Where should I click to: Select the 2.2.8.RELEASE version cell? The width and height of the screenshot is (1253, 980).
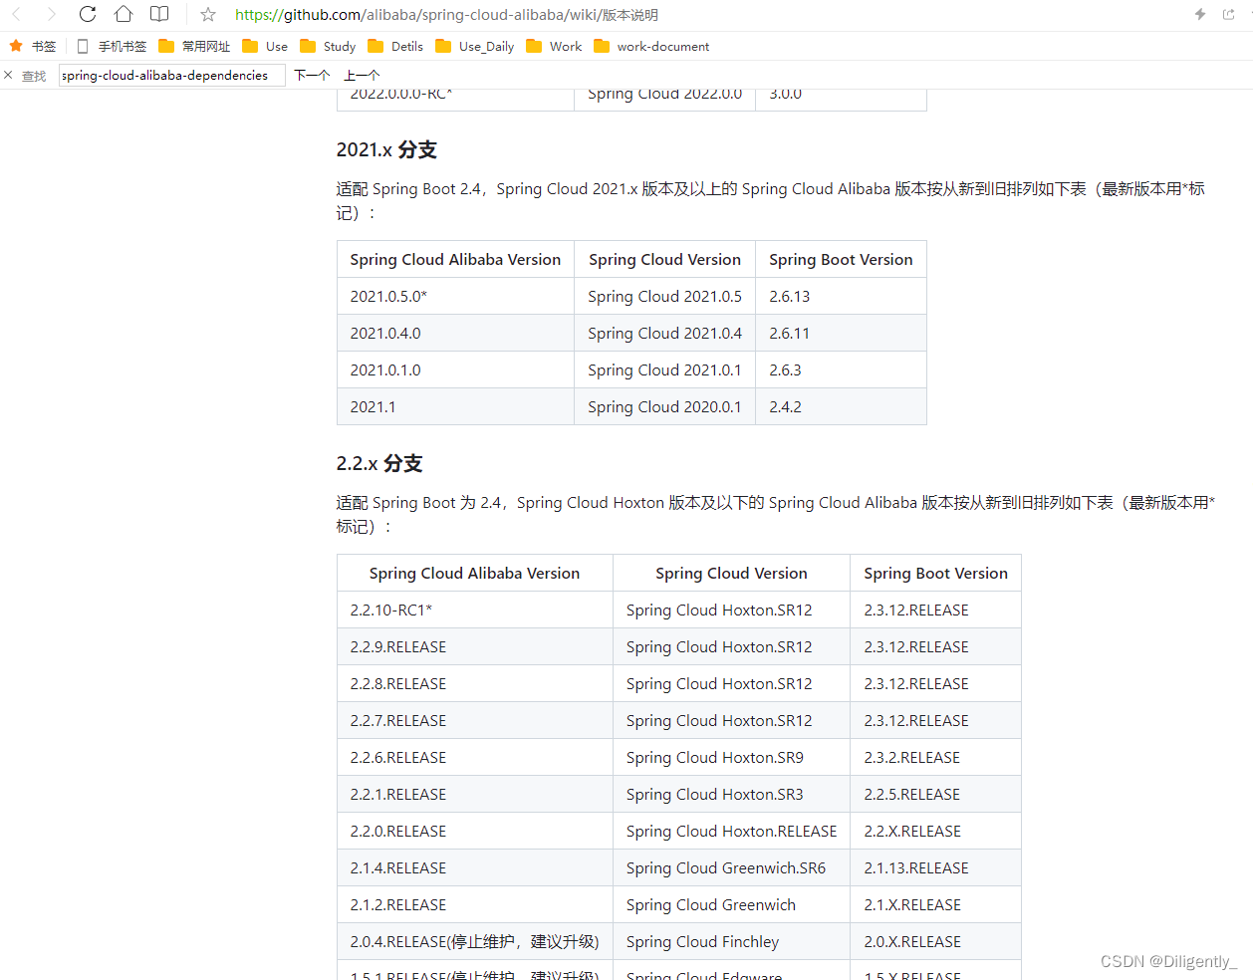click(475, 683)
